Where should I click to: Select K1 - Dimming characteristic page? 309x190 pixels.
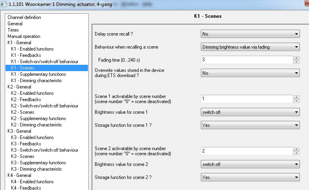[36, 81]
